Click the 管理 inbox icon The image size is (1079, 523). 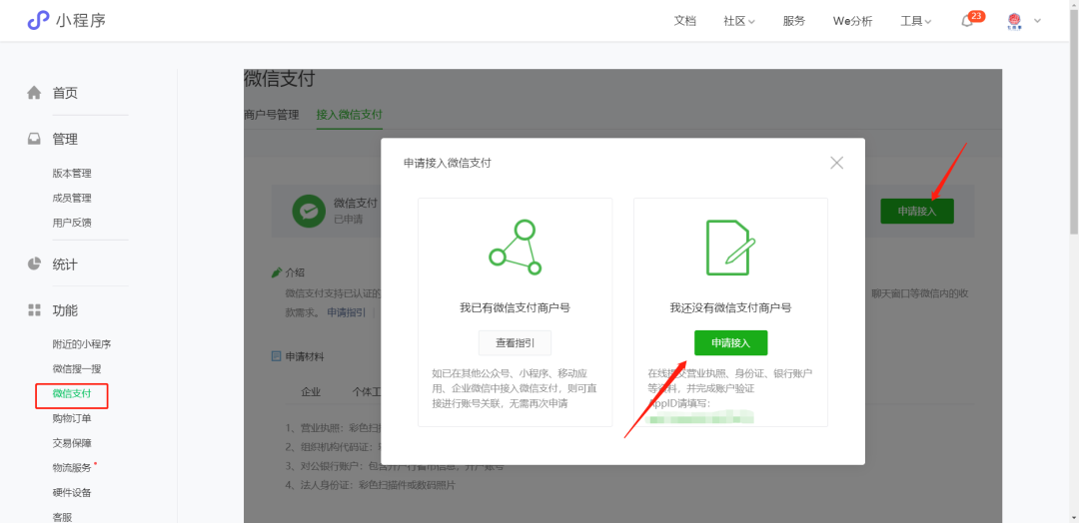tap(34, 139)
